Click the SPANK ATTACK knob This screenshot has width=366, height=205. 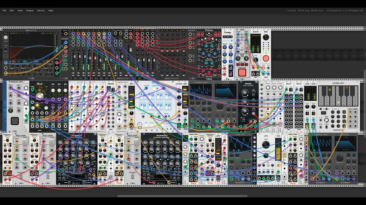245,92
